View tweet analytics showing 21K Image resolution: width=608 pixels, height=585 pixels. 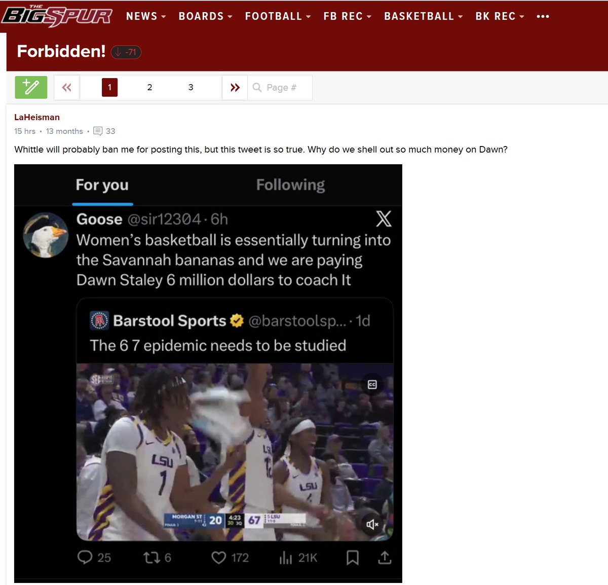click(x=298, y=558)
